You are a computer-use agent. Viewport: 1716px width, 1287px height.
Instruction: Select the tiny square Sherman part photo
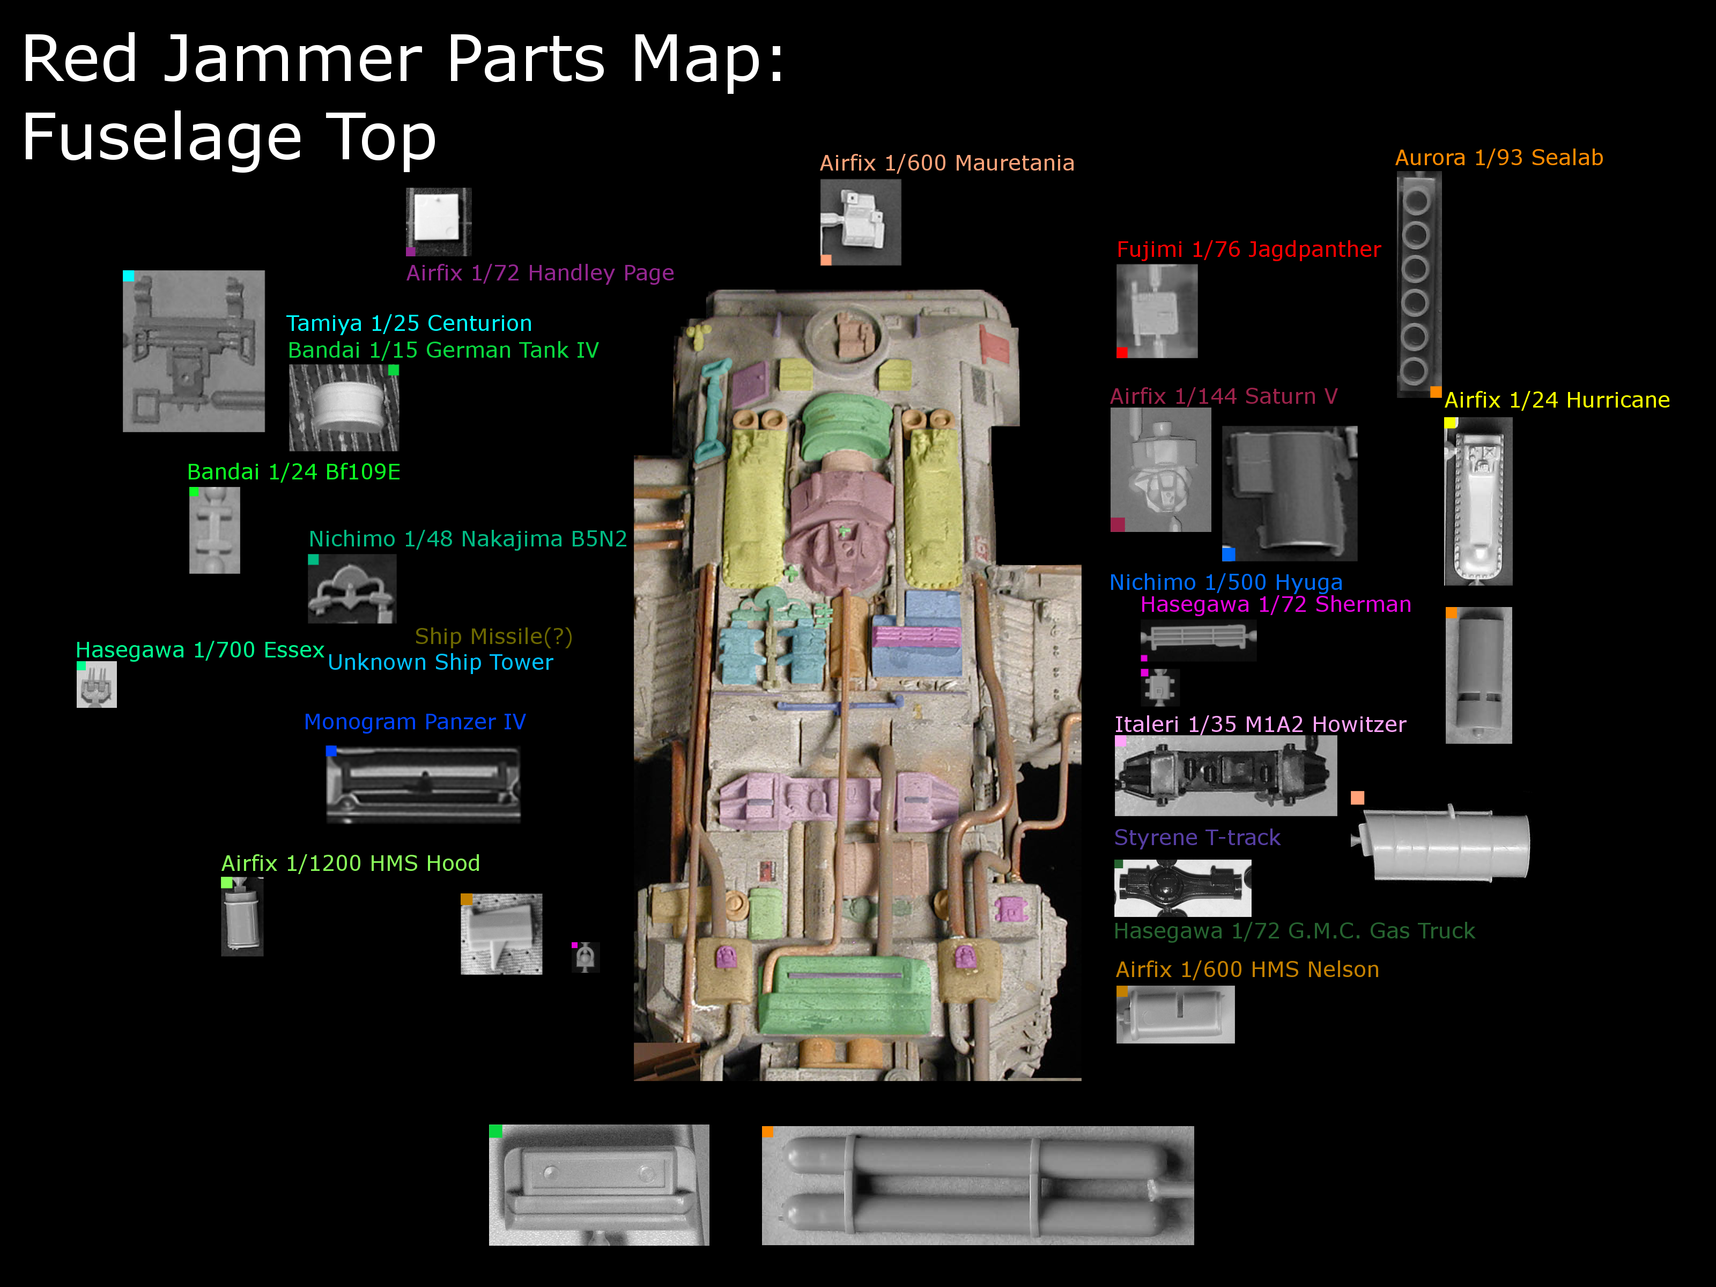click(1160, 687)
